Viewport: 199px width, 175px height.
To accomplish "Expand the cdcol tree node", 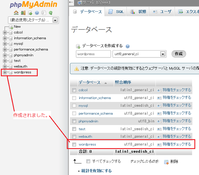I will point(5,33).
